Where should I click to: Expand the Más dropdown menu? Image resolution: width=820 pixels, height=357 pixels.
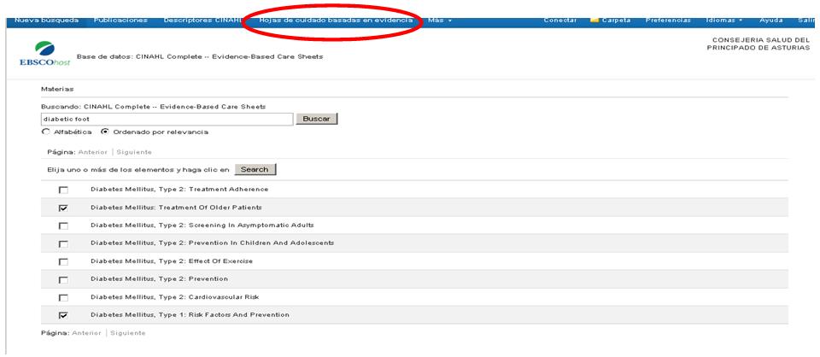tap(440, 20)
